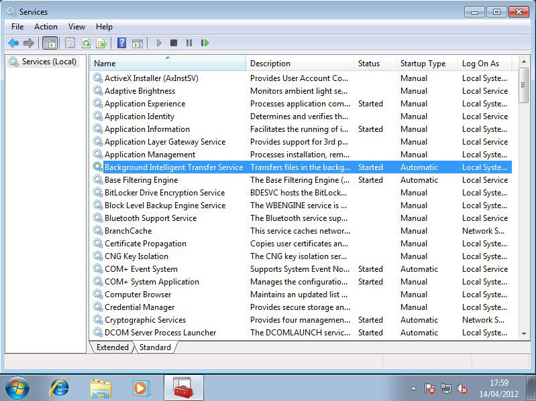Select the Cryptographic Services row

click(301, 320)
